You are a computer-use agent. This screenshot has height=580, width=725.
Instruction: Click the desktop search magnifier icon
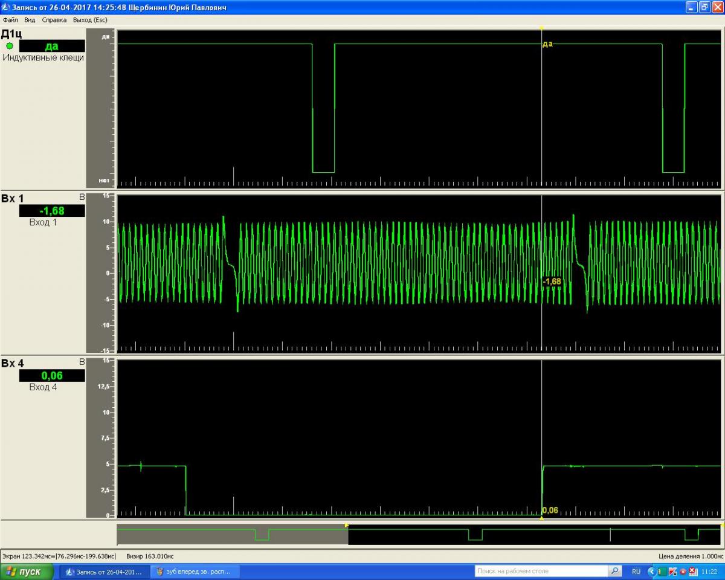pos(614,571)
